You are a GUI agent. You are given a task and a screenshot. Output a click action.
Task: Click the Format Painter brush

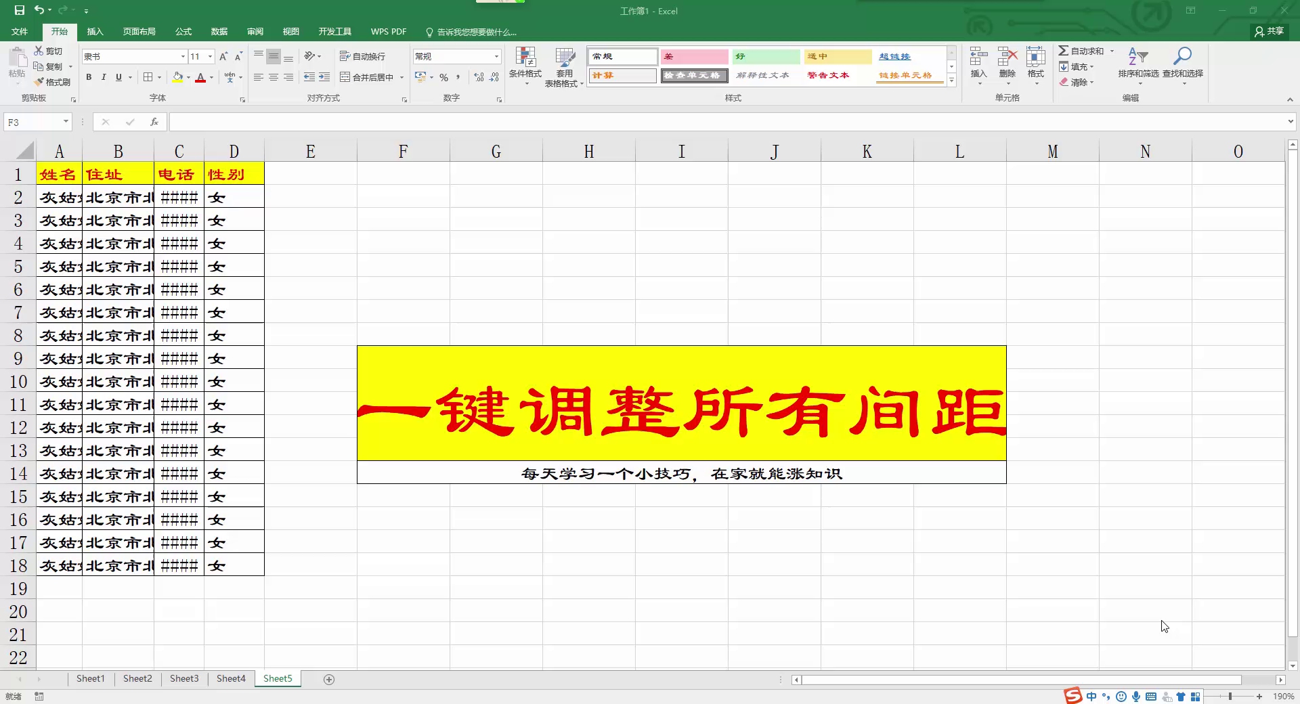pos(53,82)
